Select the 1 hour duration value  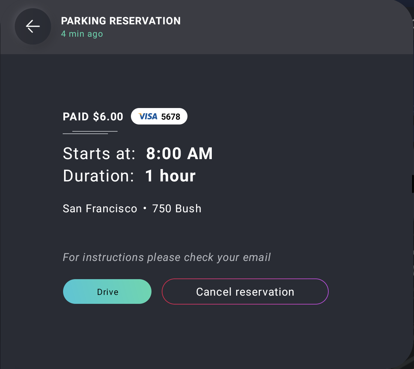tap(170, 176)
